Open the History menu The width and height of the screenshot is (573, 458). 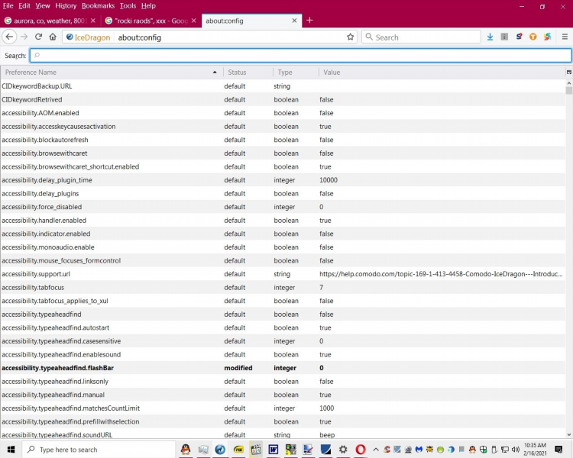[x=66, y=6]
